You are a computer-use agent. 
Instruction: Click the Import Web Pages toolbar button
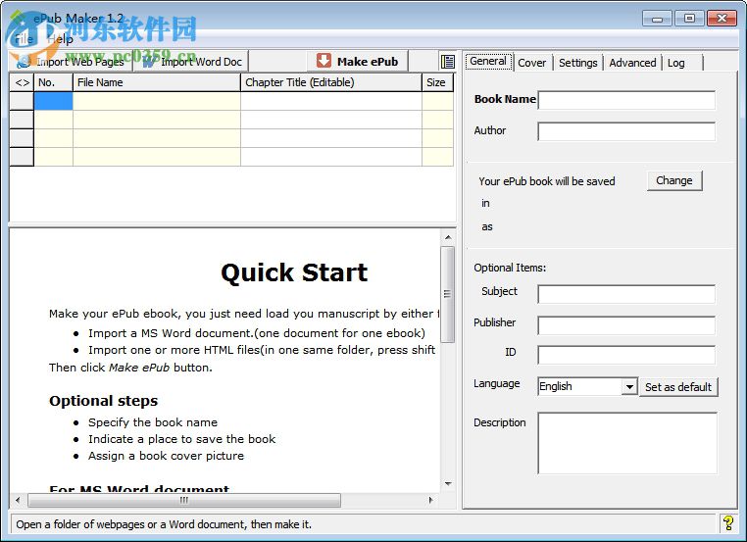(71, 62)
